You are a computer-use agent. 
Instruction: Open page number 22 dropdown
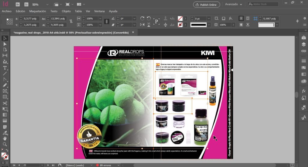click(42, 165)
